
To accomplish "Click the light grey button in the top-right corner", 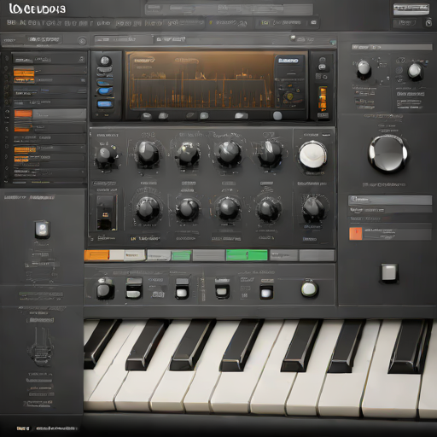I will 411,9.
